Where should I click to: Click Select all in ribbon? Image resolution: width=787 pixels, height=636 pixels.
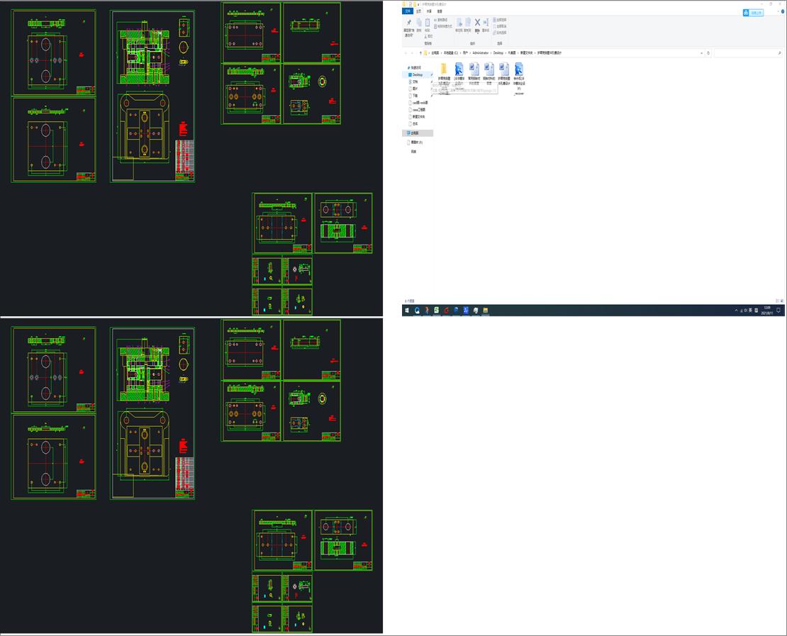coord(500,20)
